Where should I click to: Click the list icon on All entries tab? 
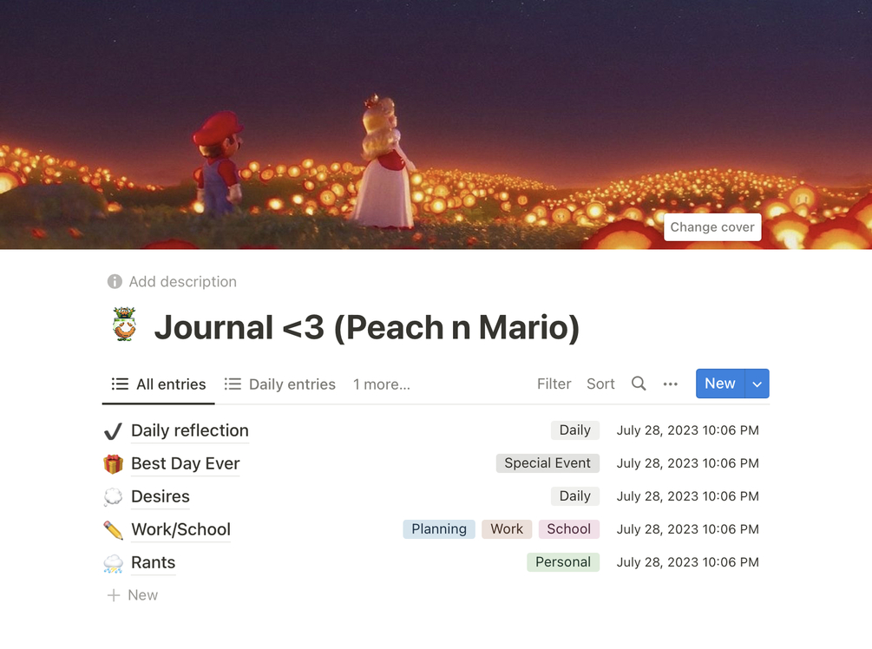pos(120,383)
